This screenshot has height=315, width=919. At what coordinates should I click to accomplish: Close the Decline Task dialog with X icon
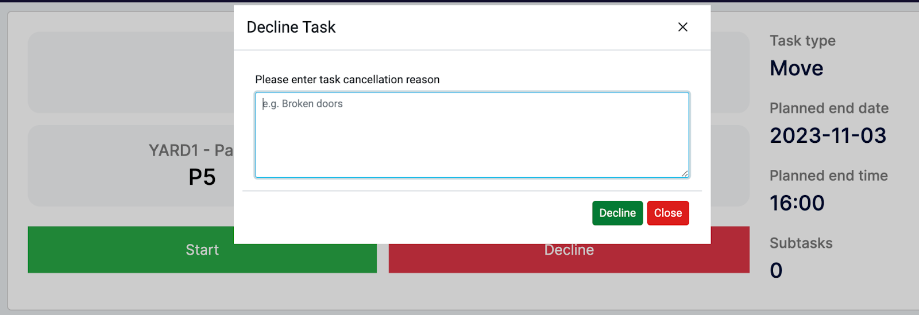coord(682,27)
